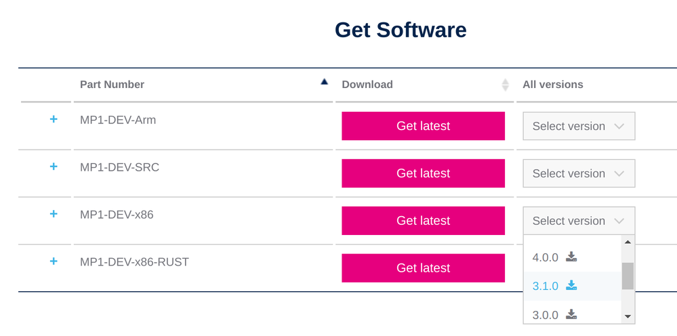The width and height of the screenshot is (677, 336).
Task: Collapse the Select version dropdown for MP1-DEV-x86
Action: (x=579, y=221)
